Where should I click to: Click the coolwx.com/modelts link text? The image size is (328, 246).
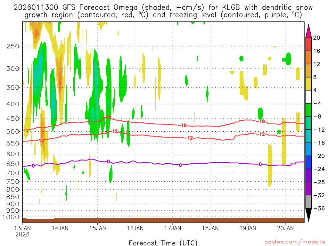tap(294, 242)
